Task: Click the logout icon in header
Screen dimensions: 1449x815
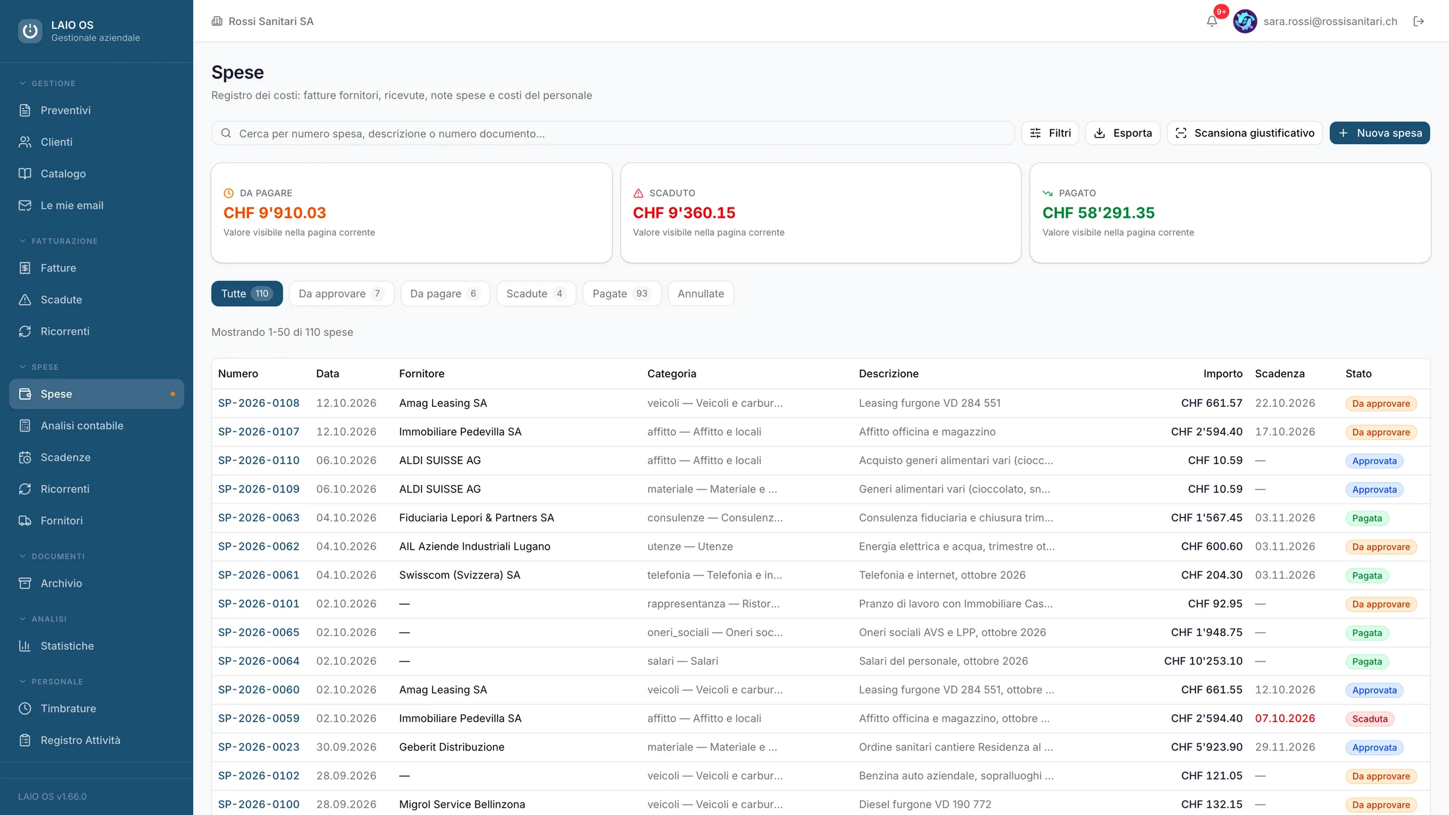Action: coord(1419,21)
